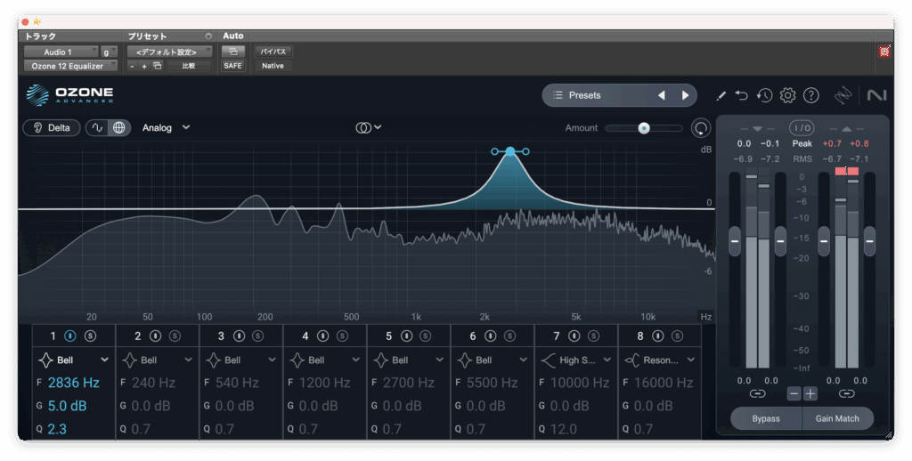Toggle band 1 power button

[70, 336]
